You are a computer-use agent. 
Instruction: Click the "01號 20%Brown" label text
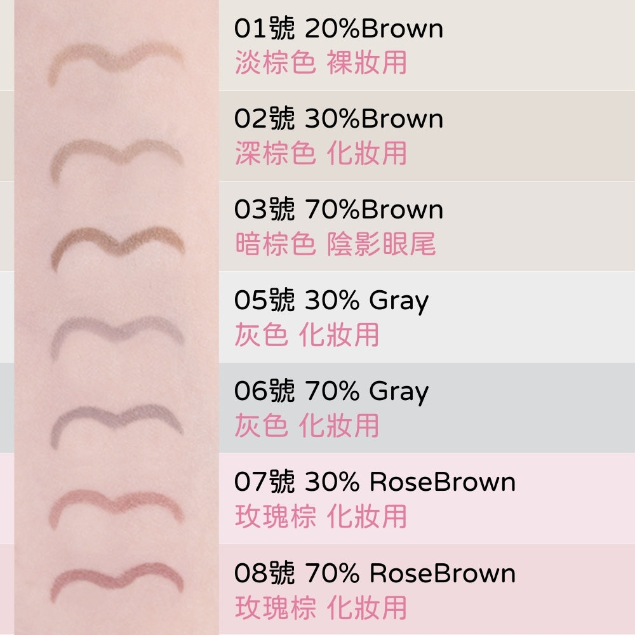pos(338,29)
